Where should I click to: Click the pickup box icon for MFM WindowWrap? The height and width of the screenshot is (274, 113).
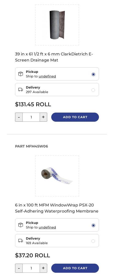tap(20, 225)
